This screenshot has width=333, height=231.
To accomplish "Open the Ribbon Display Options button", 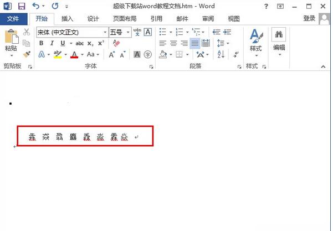I will pos(280,6).
